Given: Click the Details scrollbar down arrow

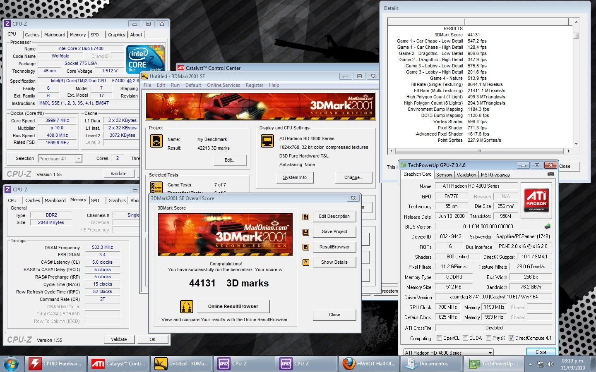Looking at the screenshot, I should point(576,144).
